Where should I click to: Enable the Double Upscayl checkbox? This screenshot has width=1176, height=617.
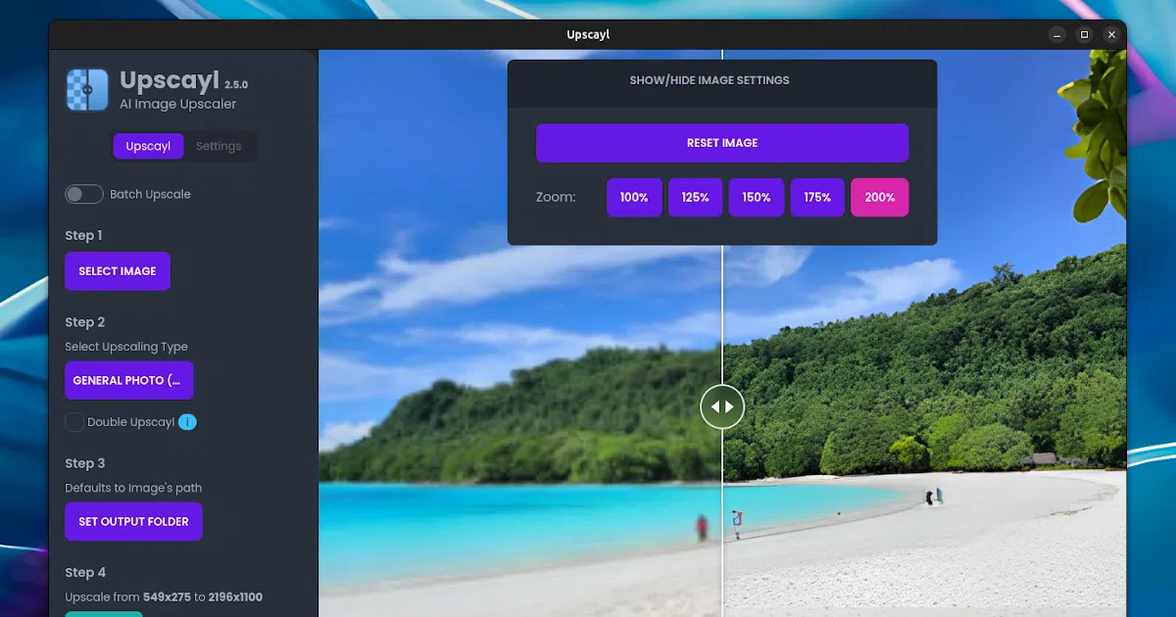(74, 422)
